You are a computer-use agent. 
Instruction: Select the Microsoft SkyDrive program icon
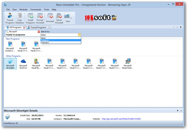coord(23,64)
